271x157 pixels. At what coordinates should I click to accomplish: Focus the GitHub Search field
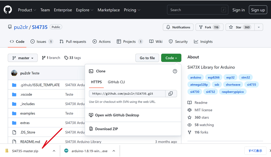point(198,10)
